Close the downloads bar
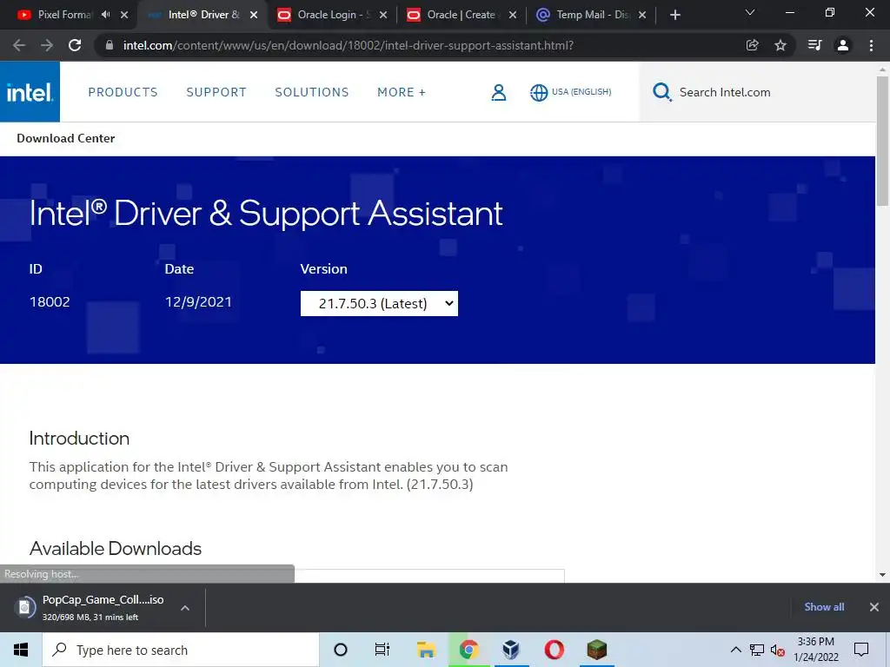The height and width of the screenshot is (667, 890). (874, 607)
